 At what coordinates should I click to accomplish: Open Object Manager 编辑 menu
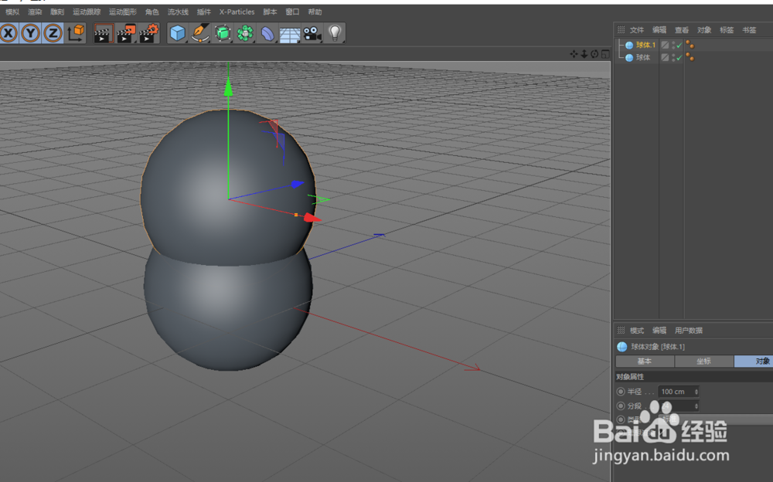[659, 30]
